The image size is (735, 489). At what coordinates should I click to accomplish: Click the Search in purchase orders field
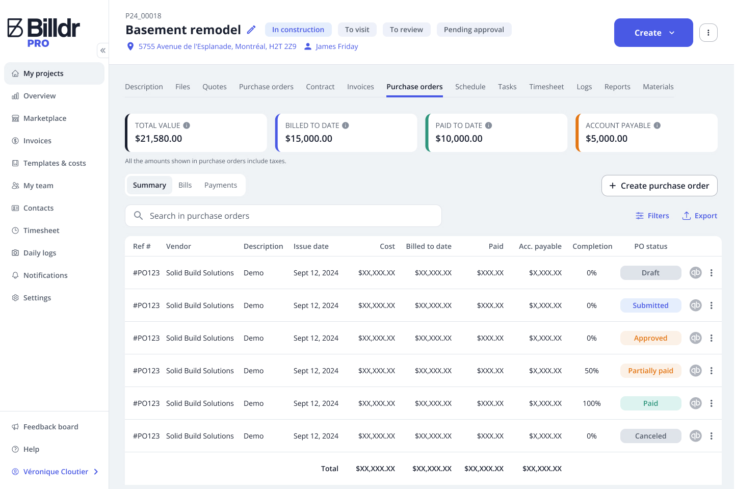tap(283, 216)
